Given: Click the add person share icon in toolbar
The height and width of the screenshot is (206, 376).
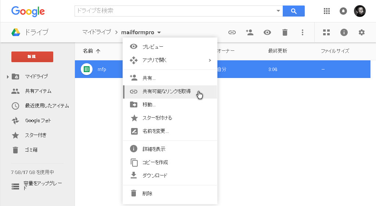Looking at the screenshot, I should tap(250, 32).
